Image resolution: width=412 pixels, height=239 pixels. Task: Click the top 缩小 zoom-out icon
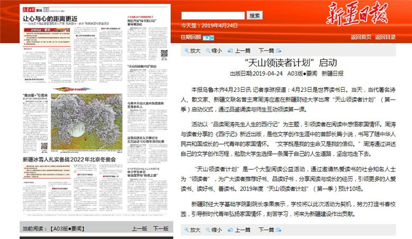(x=208, y=51)
